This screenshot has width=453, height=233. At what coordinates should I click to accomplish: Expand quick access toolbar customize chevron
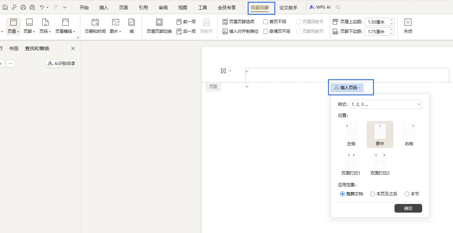pos(65,7)
